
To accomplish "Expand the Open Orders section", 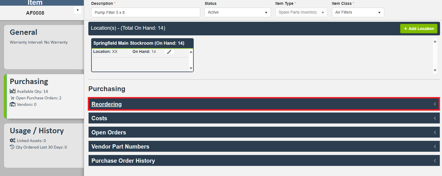I will coord(109,132).
